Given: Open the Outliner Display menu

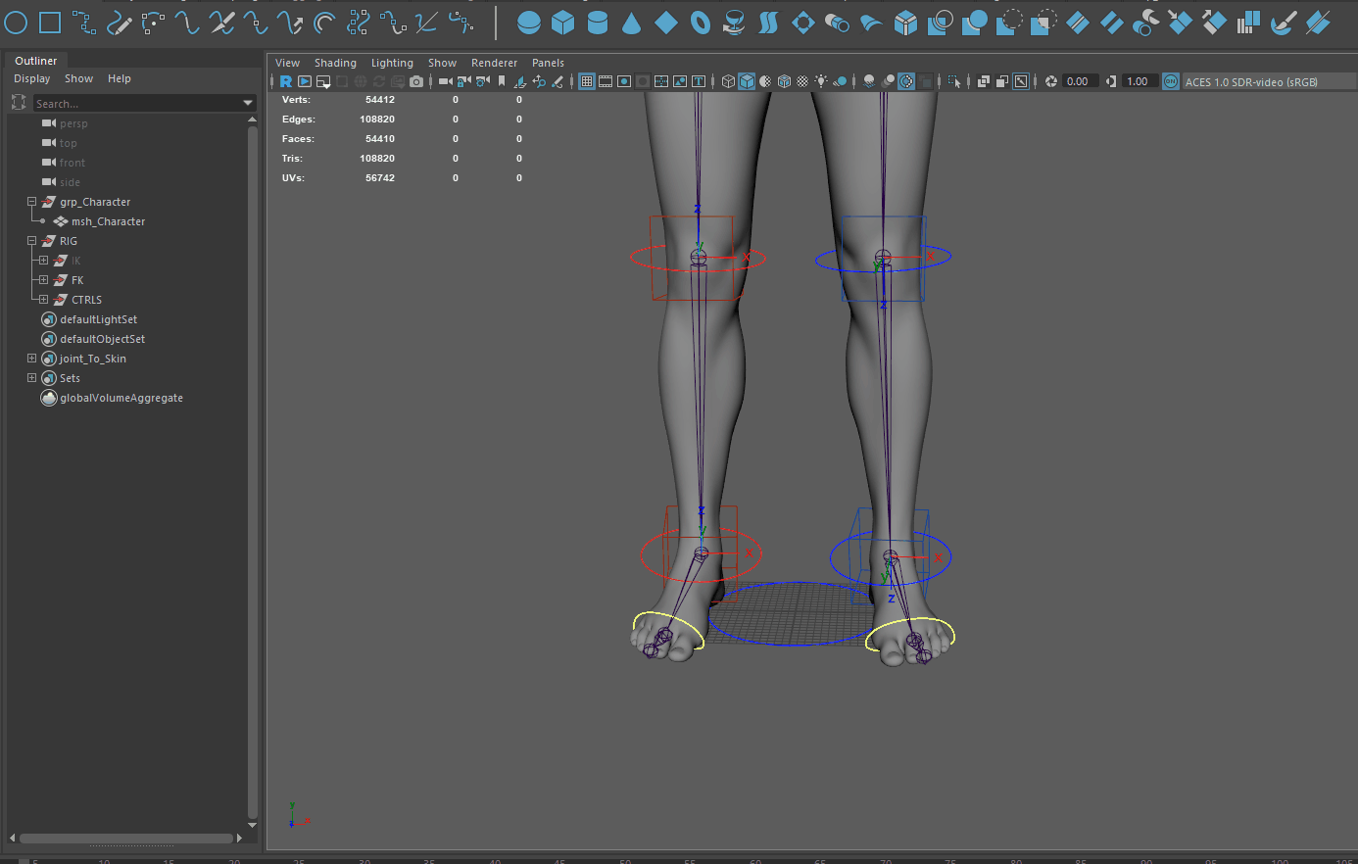Looking at the screenshot, I should (x=31, y=78).
